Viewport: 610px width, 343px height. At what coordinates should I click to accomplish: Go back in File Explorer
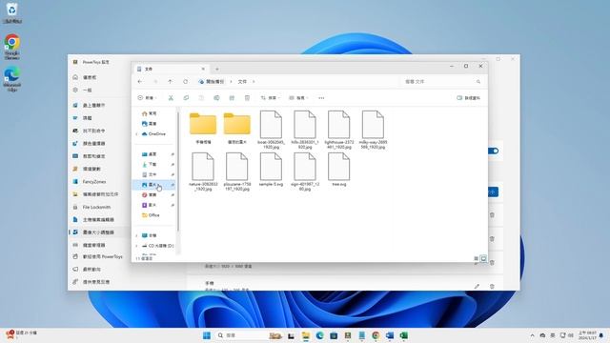(140, 82)
